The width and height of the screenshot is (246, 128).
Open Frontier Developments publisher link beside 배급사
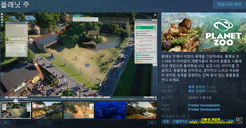point(204,110)
